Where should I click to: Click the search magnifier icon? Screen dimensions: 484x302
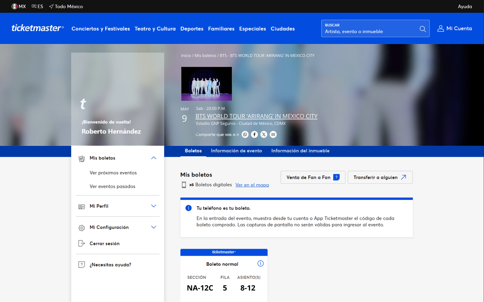tap(423, 29)
